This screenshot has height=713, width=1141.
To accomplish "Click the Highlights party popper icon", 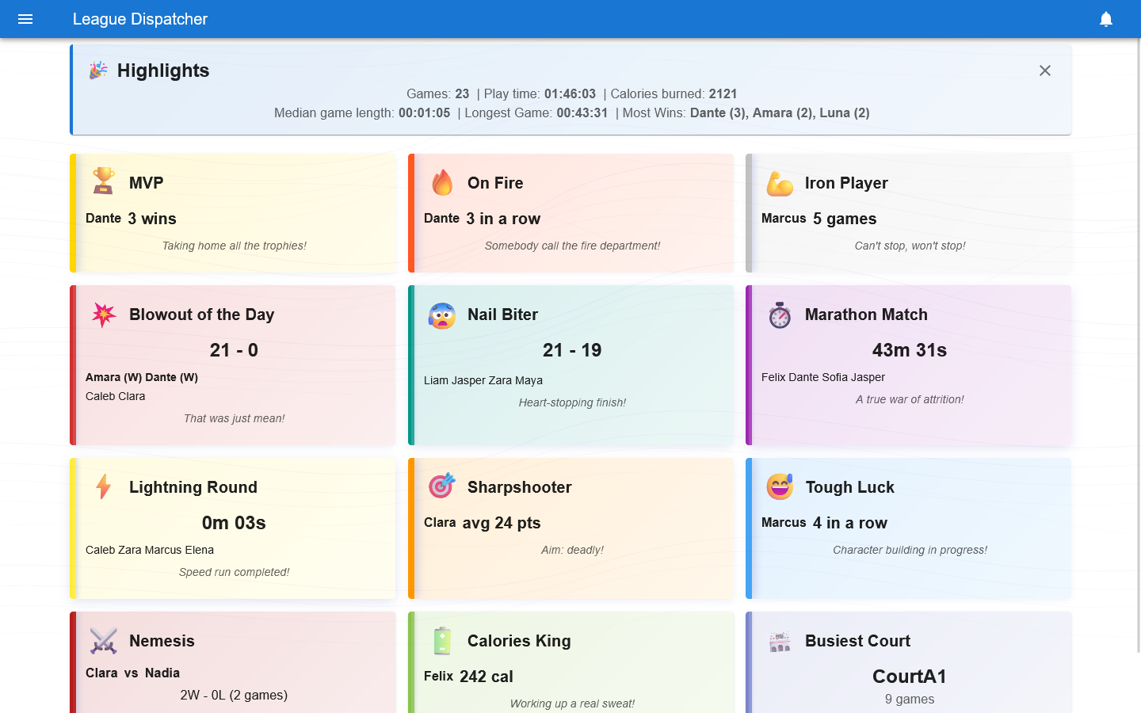I will click(x=98, y=71).
